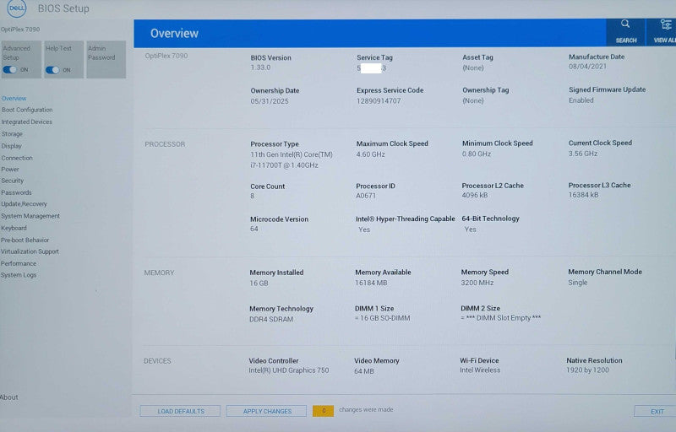676x432 pixels.
Task: Click Processor ID value A0671
Action: pos(366,196)
